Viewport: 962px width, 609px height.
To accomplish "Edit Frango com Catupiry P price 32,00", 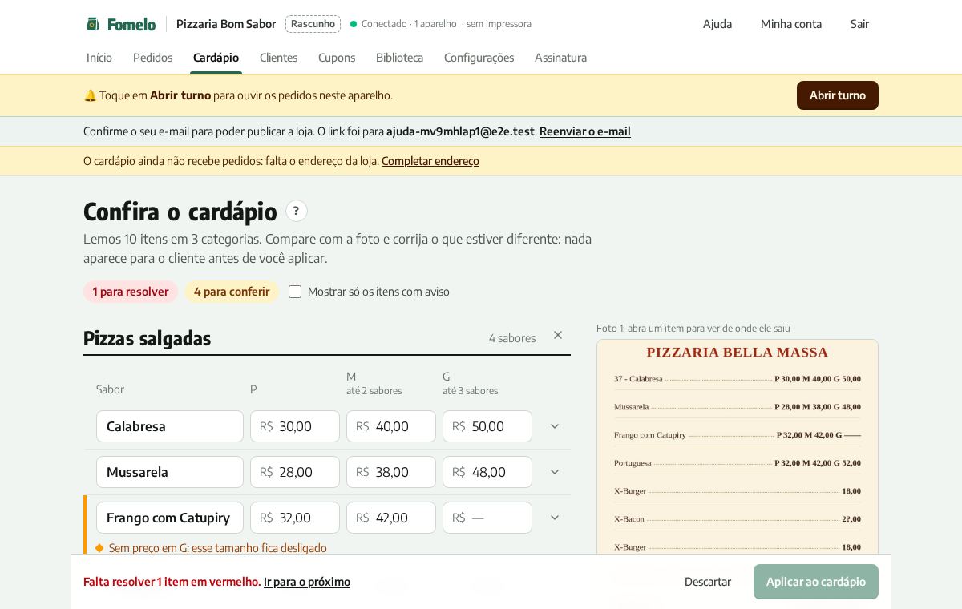I will tap(295, 518).
